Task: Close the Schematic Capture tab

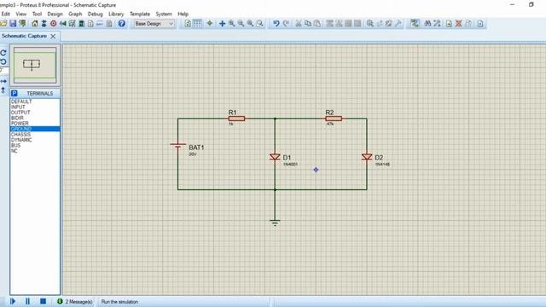Action: point(53,36)
